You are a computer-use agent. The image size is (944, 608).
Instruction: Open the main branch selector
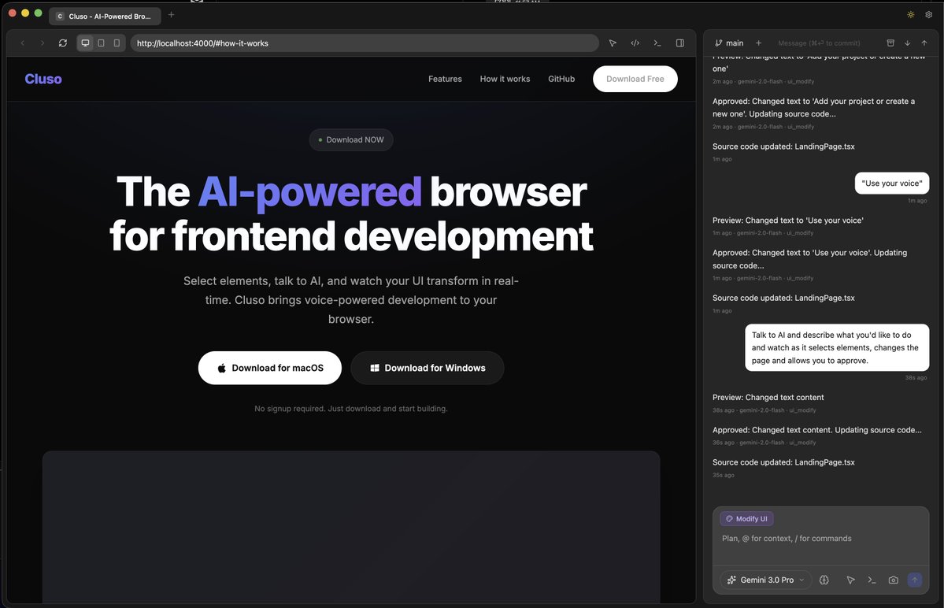[x=729, y=43]
